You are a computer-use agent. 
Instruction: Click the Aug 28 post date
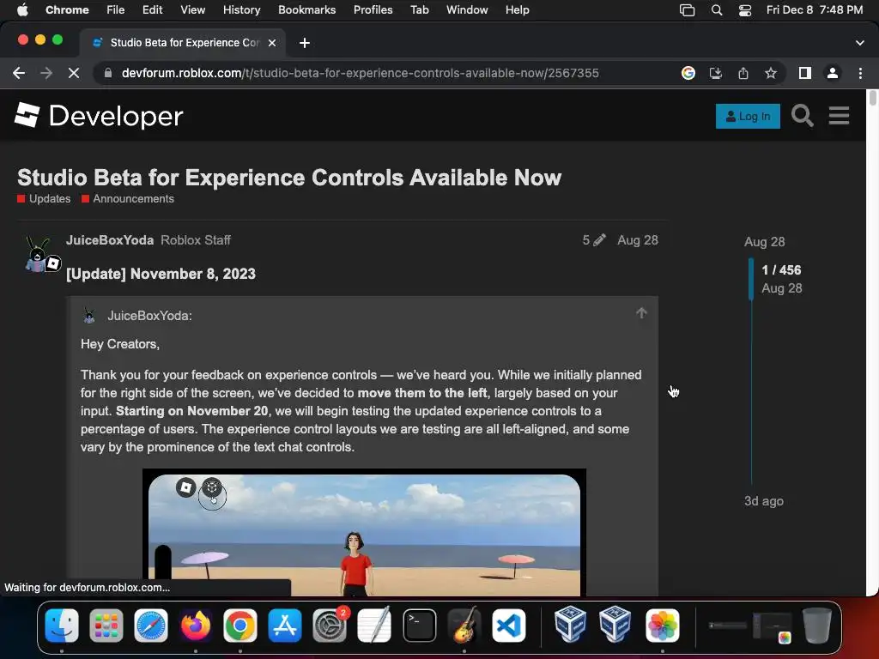[x=638, y=240]
